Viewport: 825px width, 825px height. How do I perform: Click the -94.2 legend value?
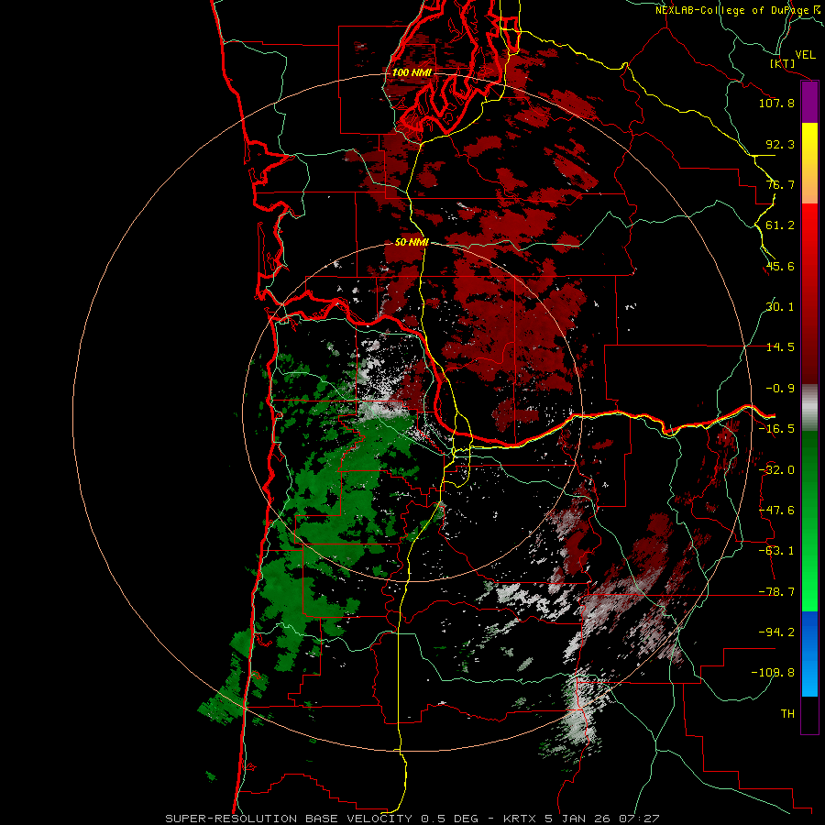tap(776, 632)
